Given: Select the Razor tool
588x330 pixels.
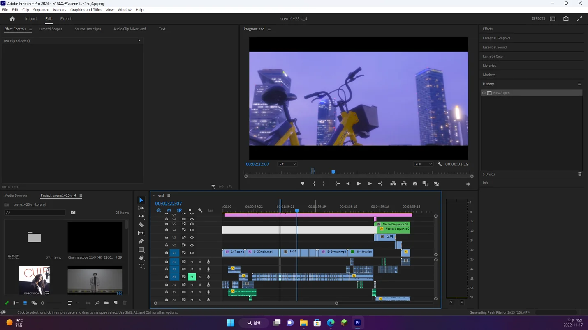Looking at the screenshot, I should [141, 225].
